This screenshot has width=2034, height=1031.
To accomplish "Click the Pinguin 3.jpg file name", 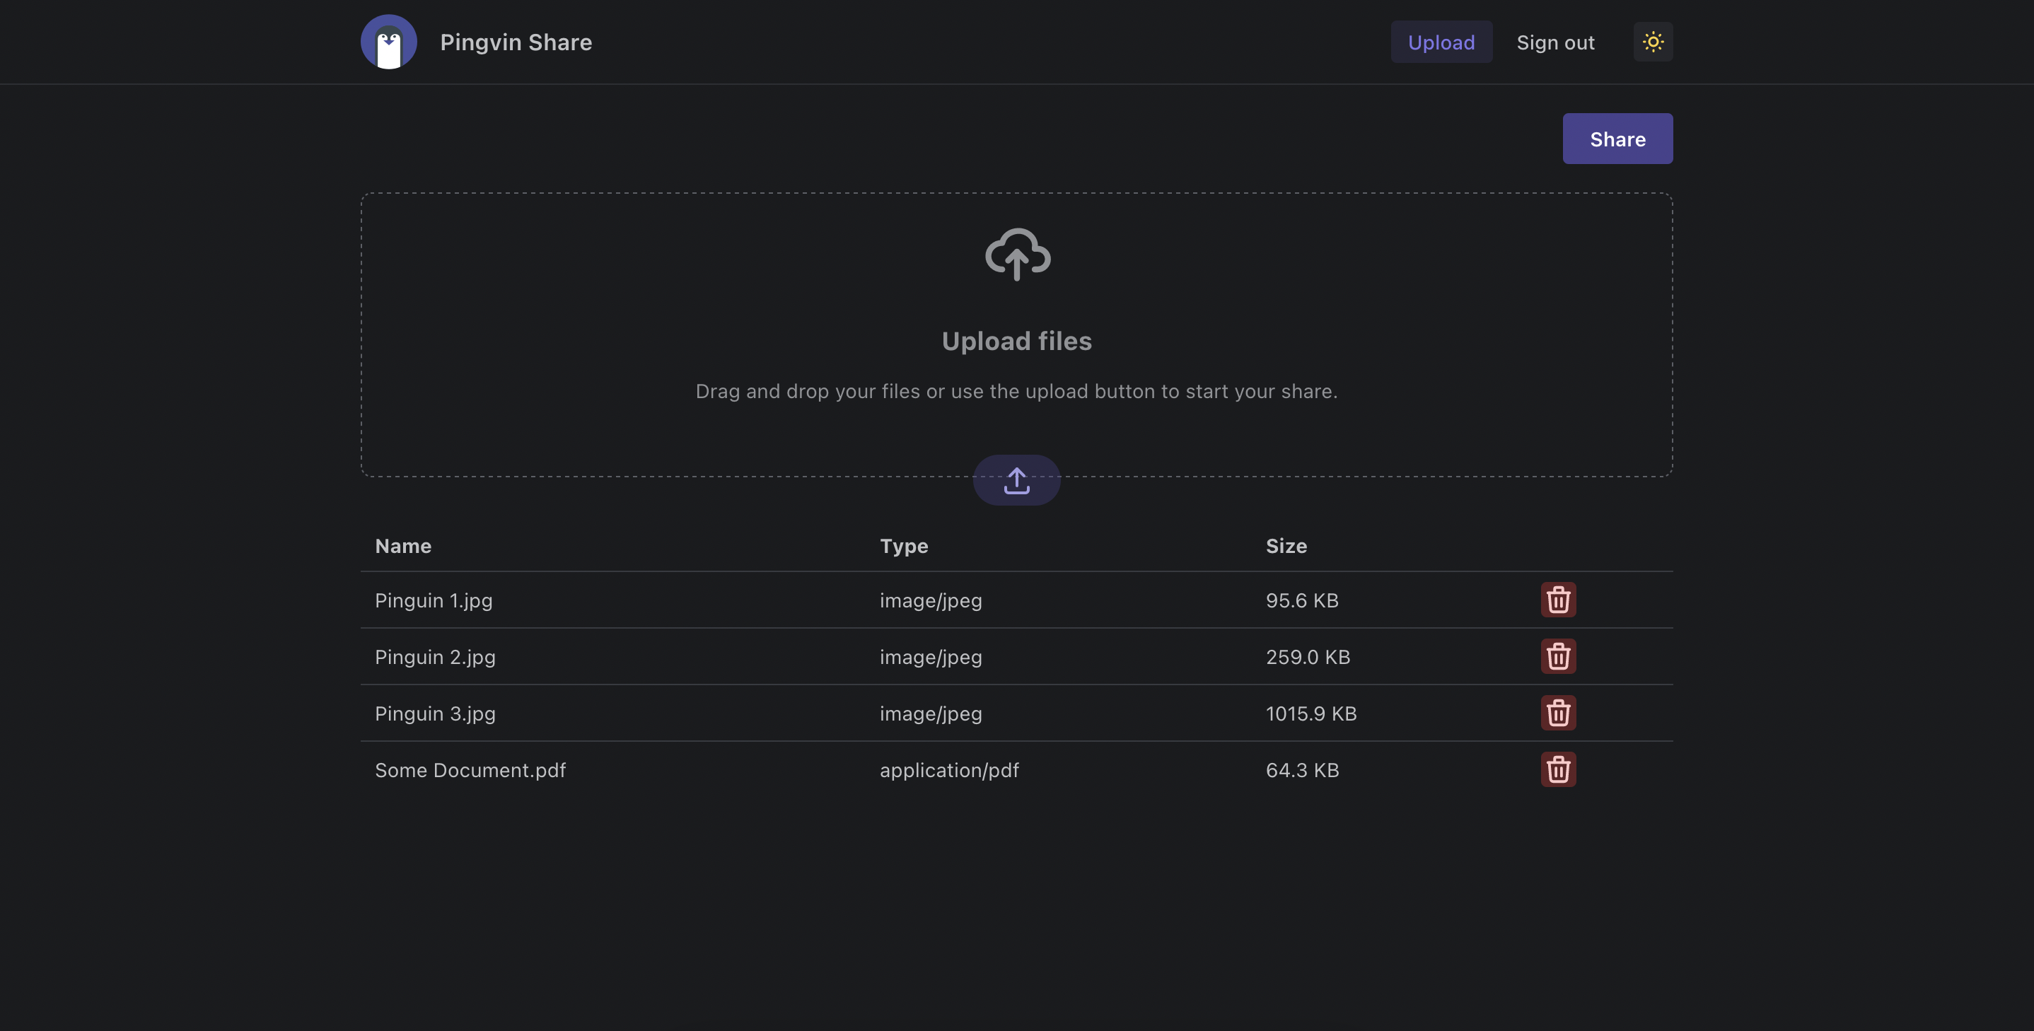I will 435,713.
